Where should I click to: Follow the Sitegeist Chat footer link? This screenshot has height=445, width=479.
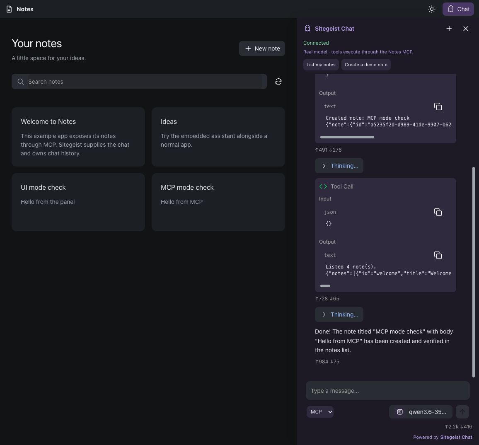click(456, 437)
